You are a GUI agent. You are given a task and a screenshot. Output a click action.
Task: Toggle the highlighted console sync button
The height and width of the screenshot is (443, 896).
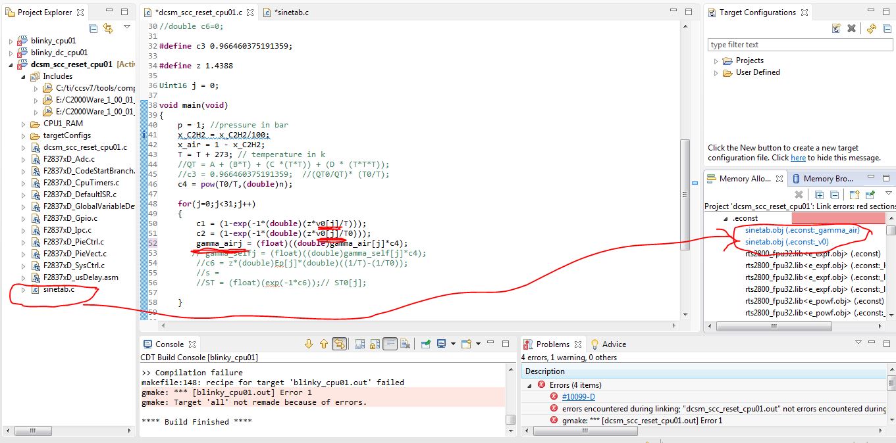coord(340,344)
